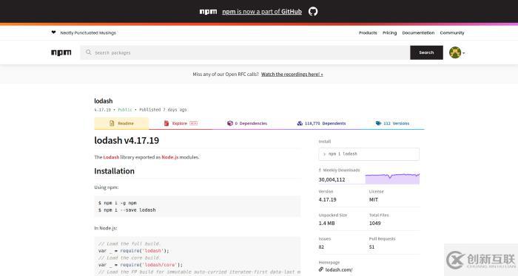Expand the avatar dropdown arrow
This screenshot has width=518, height=276.
point(464,53)
